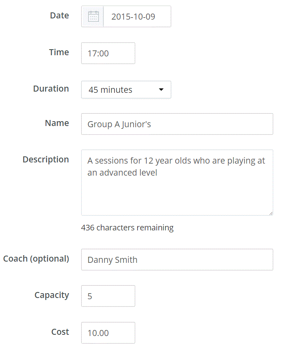Click the Date label
This screenshot has width=294, height=352.
click(59, 16)
